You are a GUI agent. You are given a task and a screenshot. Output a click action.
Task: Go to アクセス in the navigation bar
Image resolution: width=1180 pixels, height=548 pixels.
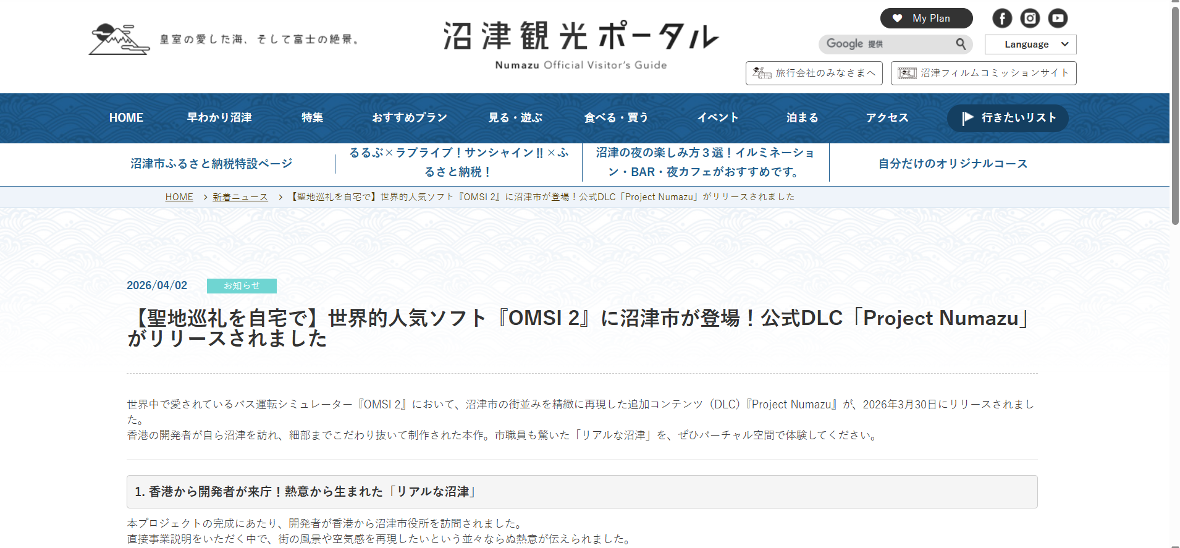887,118
